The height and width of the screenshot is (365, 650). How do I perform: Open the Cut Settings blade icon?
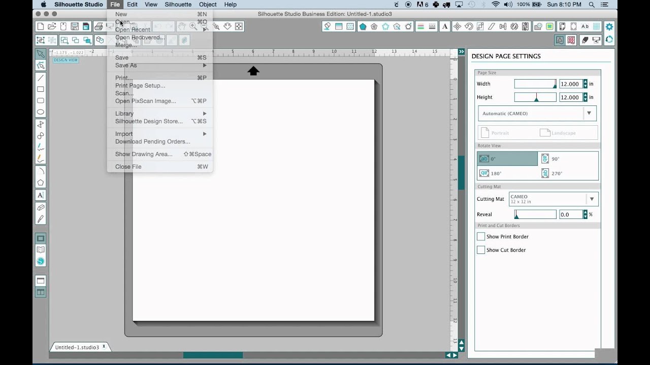(585, 40)
